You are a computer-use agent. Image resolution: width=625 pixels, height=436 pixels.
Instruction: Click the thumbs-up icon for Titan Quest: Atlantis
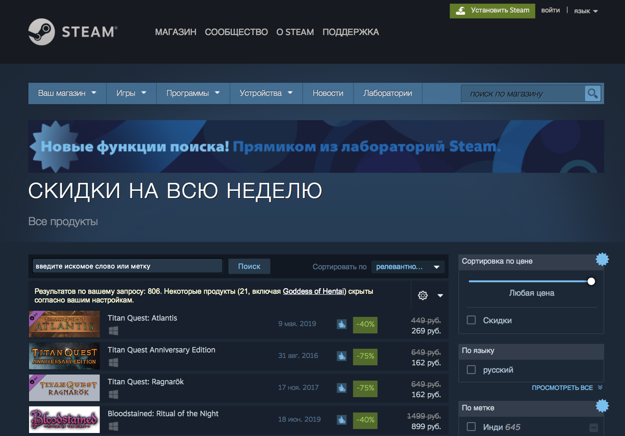pos(342,324)
